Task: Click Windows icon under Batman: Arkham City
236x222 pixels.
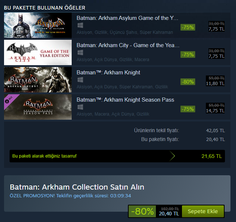Action: (x=80, y=53)
